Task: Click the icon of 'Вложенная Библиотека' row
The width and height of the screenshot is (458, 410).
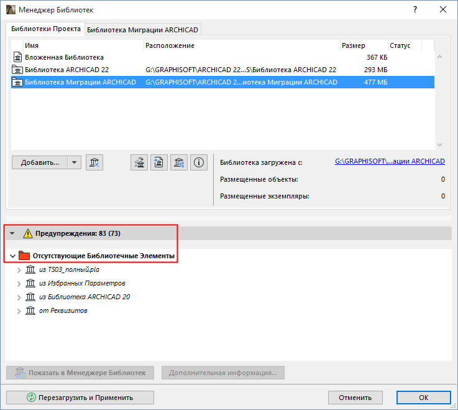Action: (x=17, y=57)
